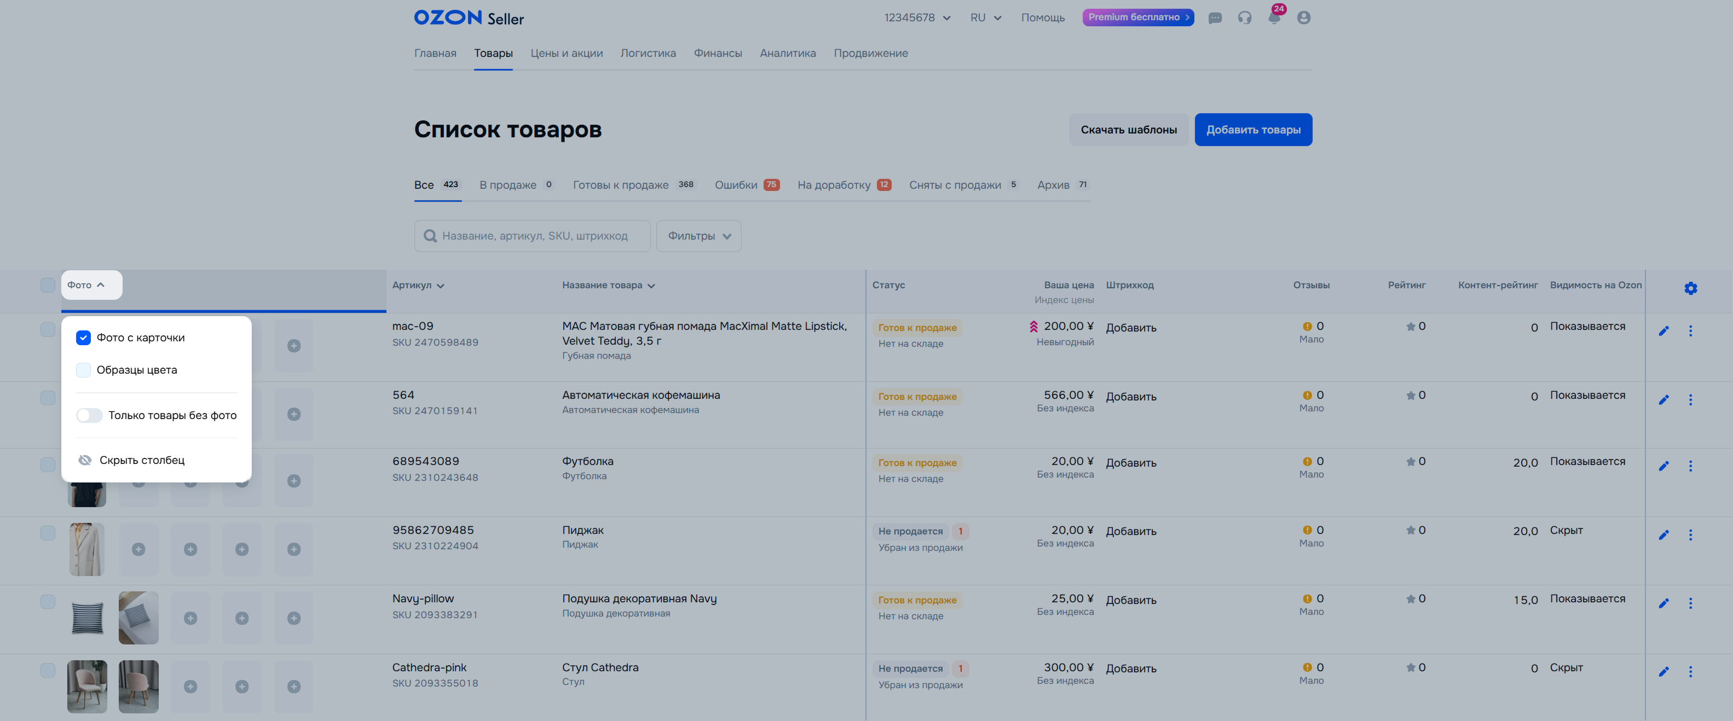1733x721 pixels.
Task: Open Логистика menu
Action: click(648, 53)
